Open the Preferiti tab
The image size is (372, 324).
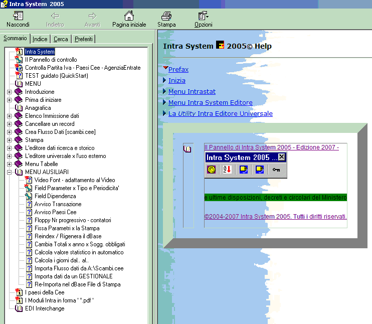click(84, 39)
